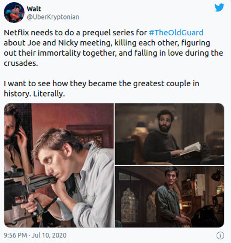Click the word Literally in the tweet
231x243 pixels.
(x=49, y=94)
